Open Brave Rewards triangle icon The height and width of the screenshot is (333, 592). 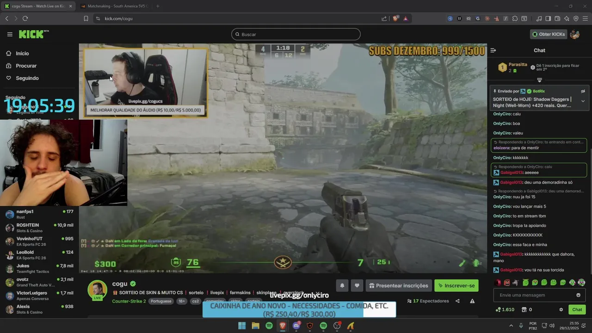click(406, 18)
